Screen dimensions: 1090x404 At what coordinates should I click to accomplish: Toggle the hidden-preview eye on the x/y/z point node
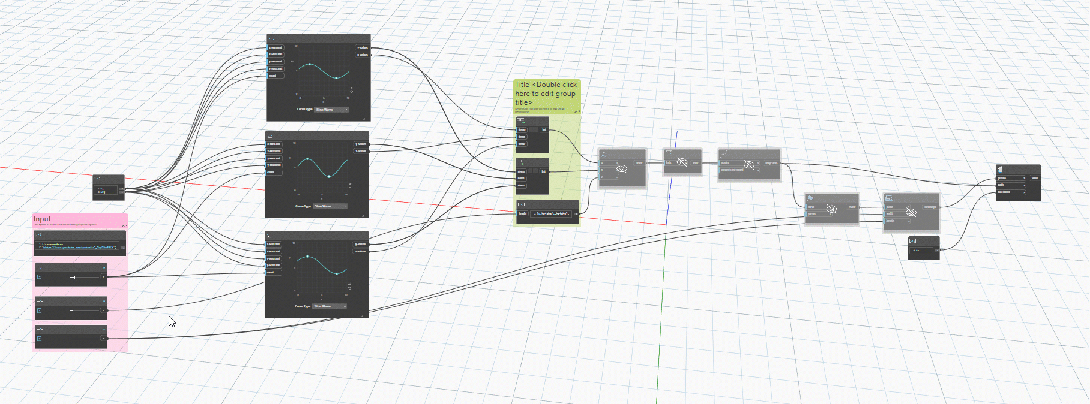[x=622, y=168]
